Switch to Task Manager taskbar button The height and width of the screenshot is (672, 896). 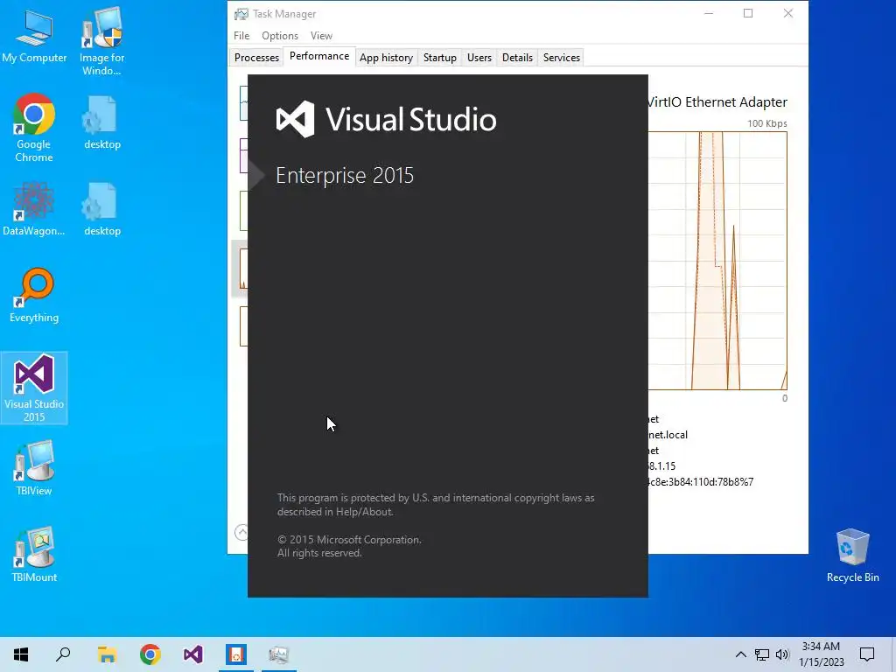click(x=279, y=654)
